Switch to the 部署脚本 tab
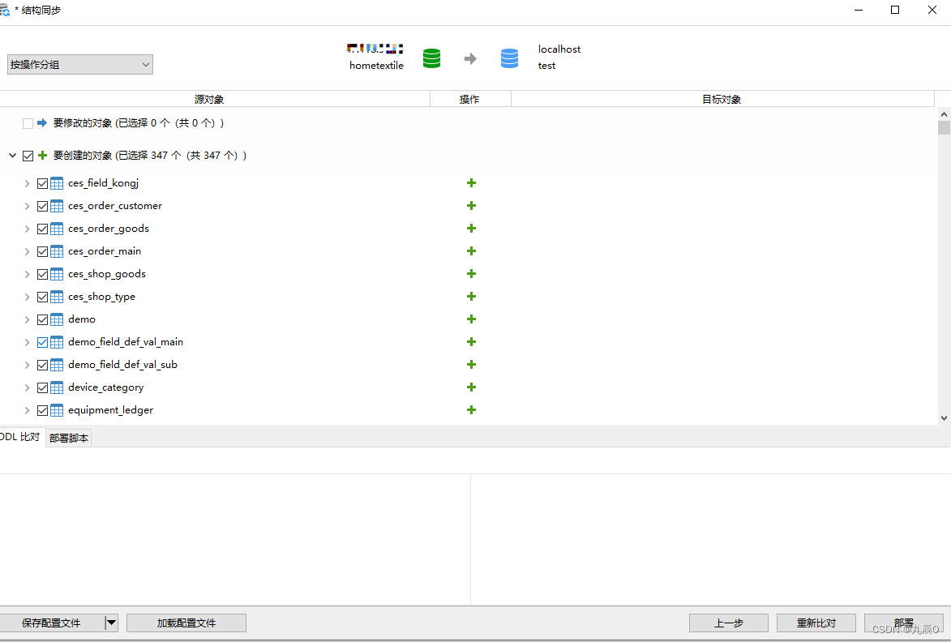Viewport: 951px width, 642px height. pos(68,436)
